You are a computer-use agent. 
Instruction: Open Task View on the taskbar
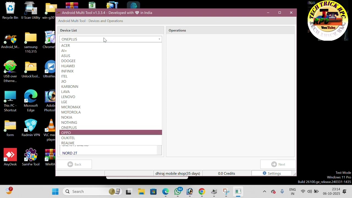click(x=128, y=191)
